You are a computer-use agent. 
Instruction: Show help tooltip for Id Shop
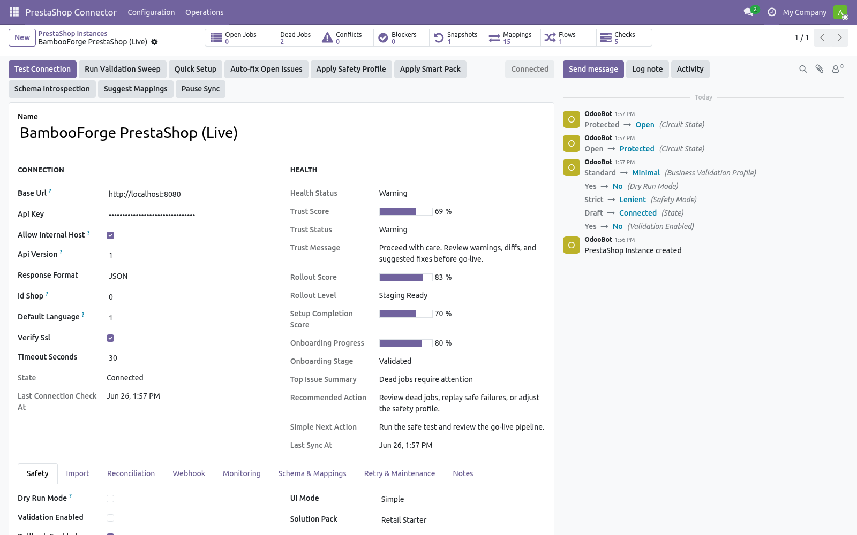(x=47, y=294)
